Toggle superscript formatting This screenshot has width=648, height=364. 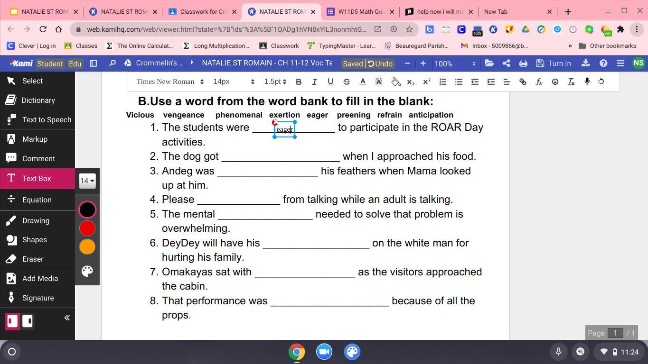[x=427, y=82]
